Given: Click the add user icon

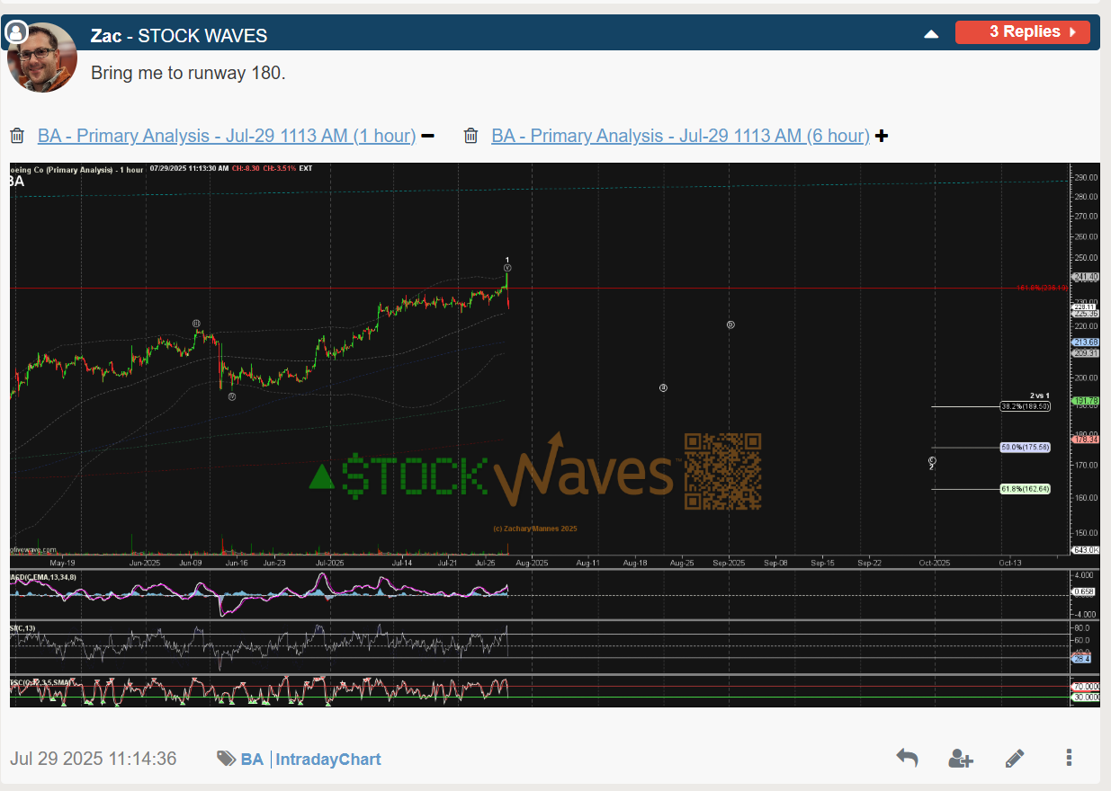Looking at the screenshot, I should 960,758.
